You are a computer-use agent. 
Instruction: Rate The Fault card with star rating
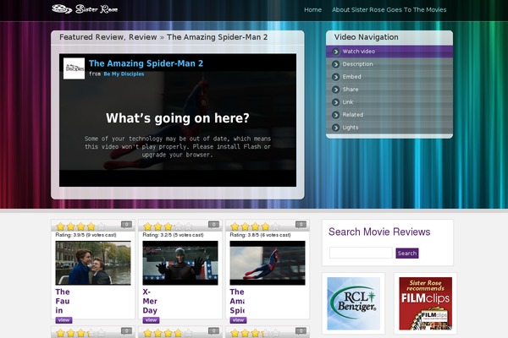coord(80,226)
